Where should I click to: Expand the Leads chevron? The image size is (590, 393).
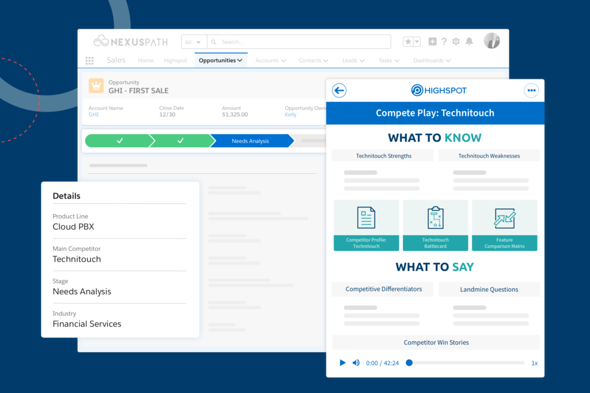362,61
